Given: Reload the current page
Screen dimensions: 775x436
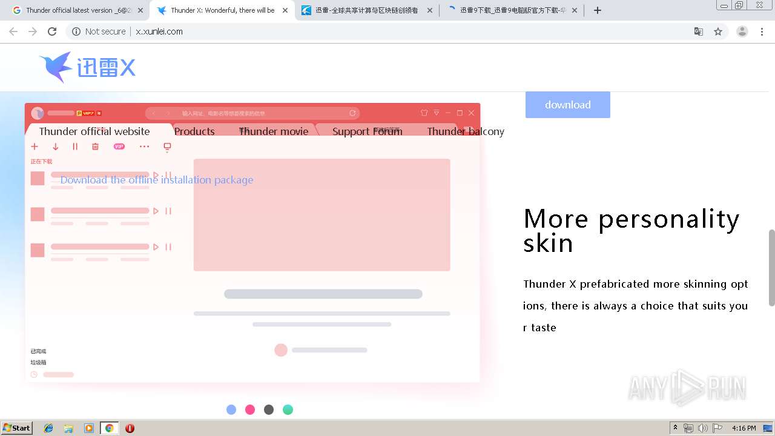Looking at the screenshot, I should tap(52, 31).
